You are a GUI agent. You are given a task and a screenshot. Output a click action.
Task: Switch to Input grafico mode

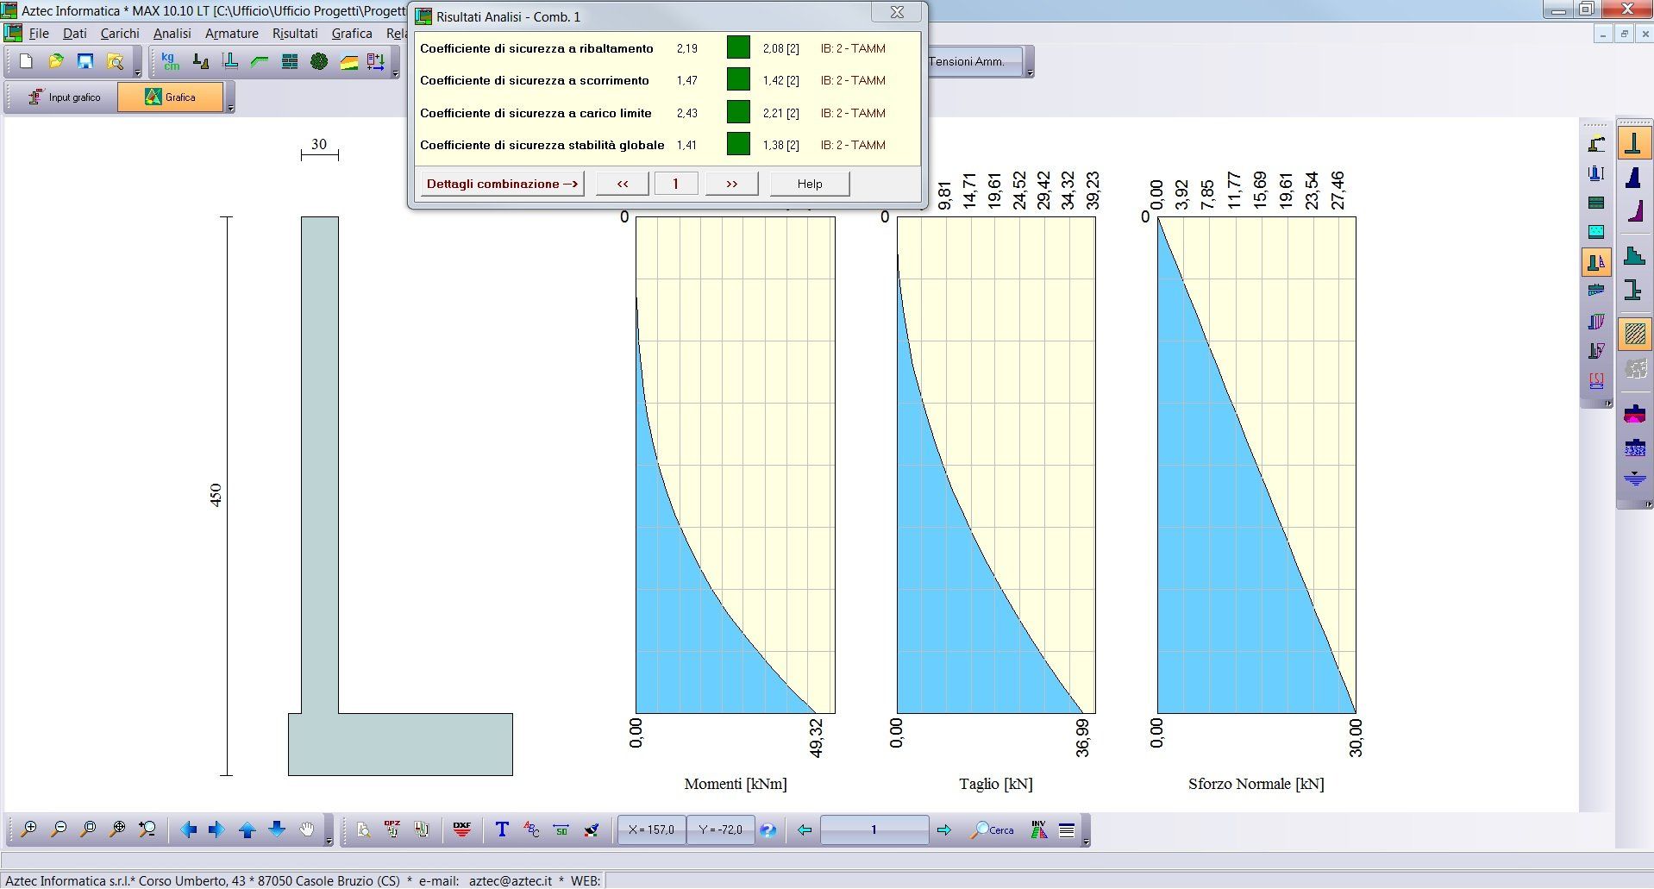click(63, 97)
